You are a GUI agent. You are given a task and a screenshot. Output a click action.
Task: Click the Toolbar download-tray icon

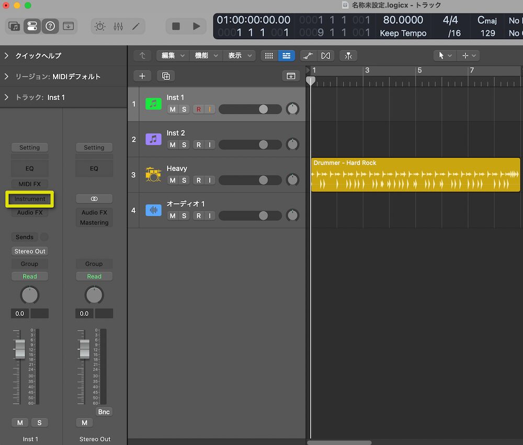click(x=68, y=26)
